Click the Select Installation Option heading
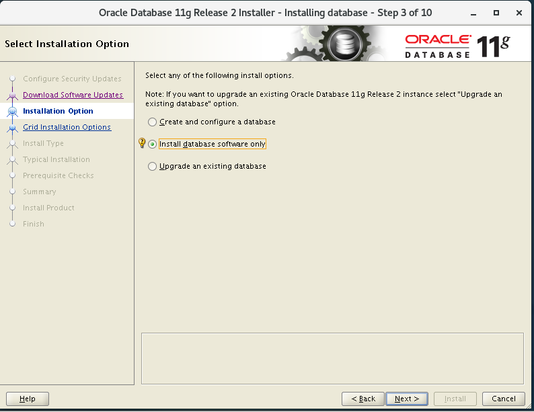The width and height of the screenshot is (534, 412). tap(67, 44)
